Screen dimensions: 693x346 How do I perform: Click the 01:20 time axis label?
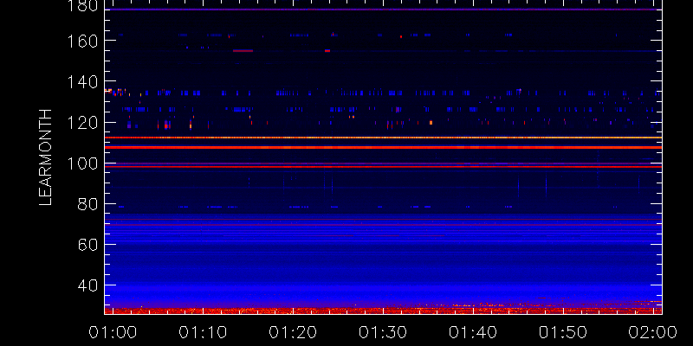293,332
